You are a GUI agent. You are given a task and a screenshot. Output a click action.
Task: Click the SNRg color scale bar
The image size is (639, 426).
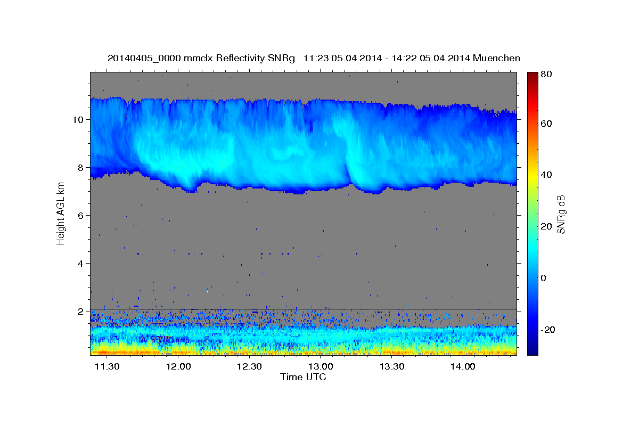coord(532,213)
